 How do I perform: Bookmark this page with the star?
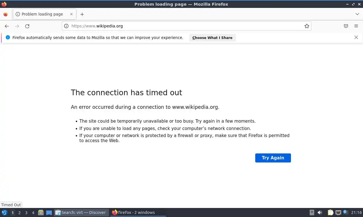[307, 26]
